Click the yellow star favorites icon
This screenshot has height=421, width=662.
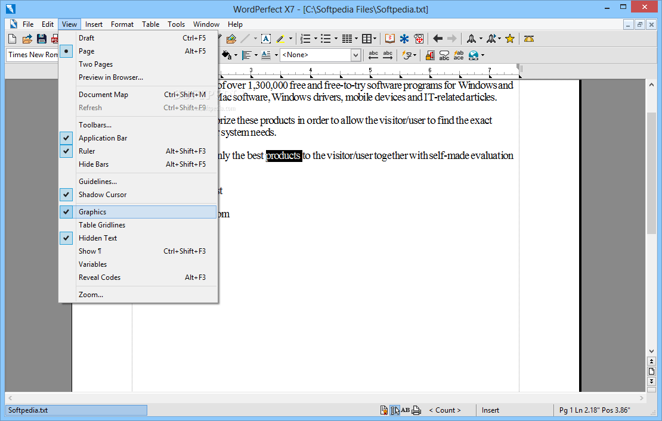click(510, 39)
